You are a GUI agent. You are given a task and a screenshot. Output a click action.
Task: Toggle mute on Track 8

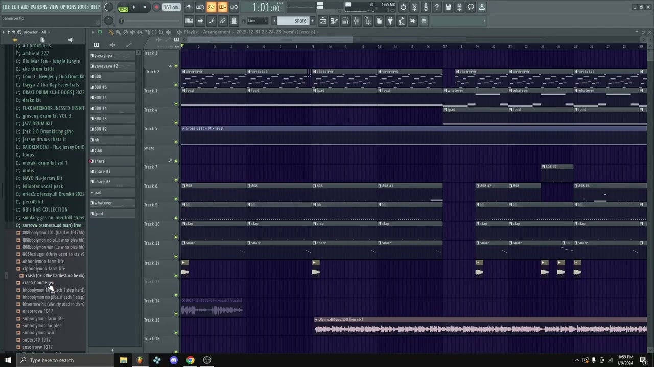pyautogui.click(x=176, y=199)
